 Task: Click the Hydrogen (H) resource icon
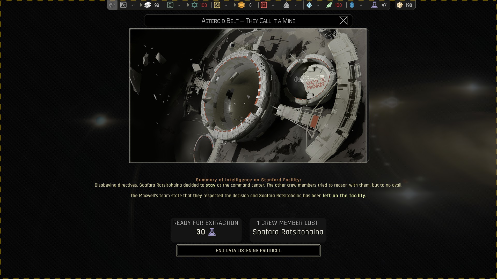(x=264, y=5)
